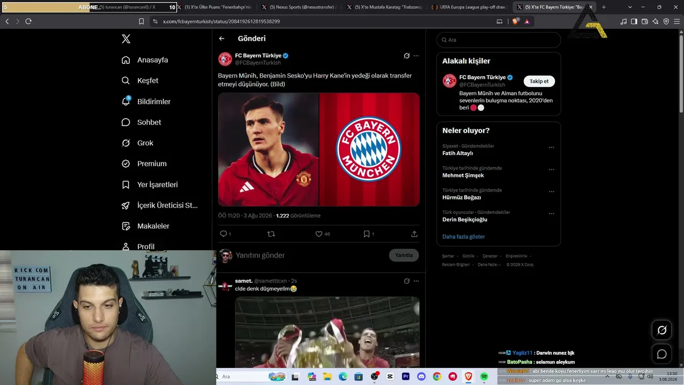Open Google Chrome from the taskbar

(x=437, y=376)
